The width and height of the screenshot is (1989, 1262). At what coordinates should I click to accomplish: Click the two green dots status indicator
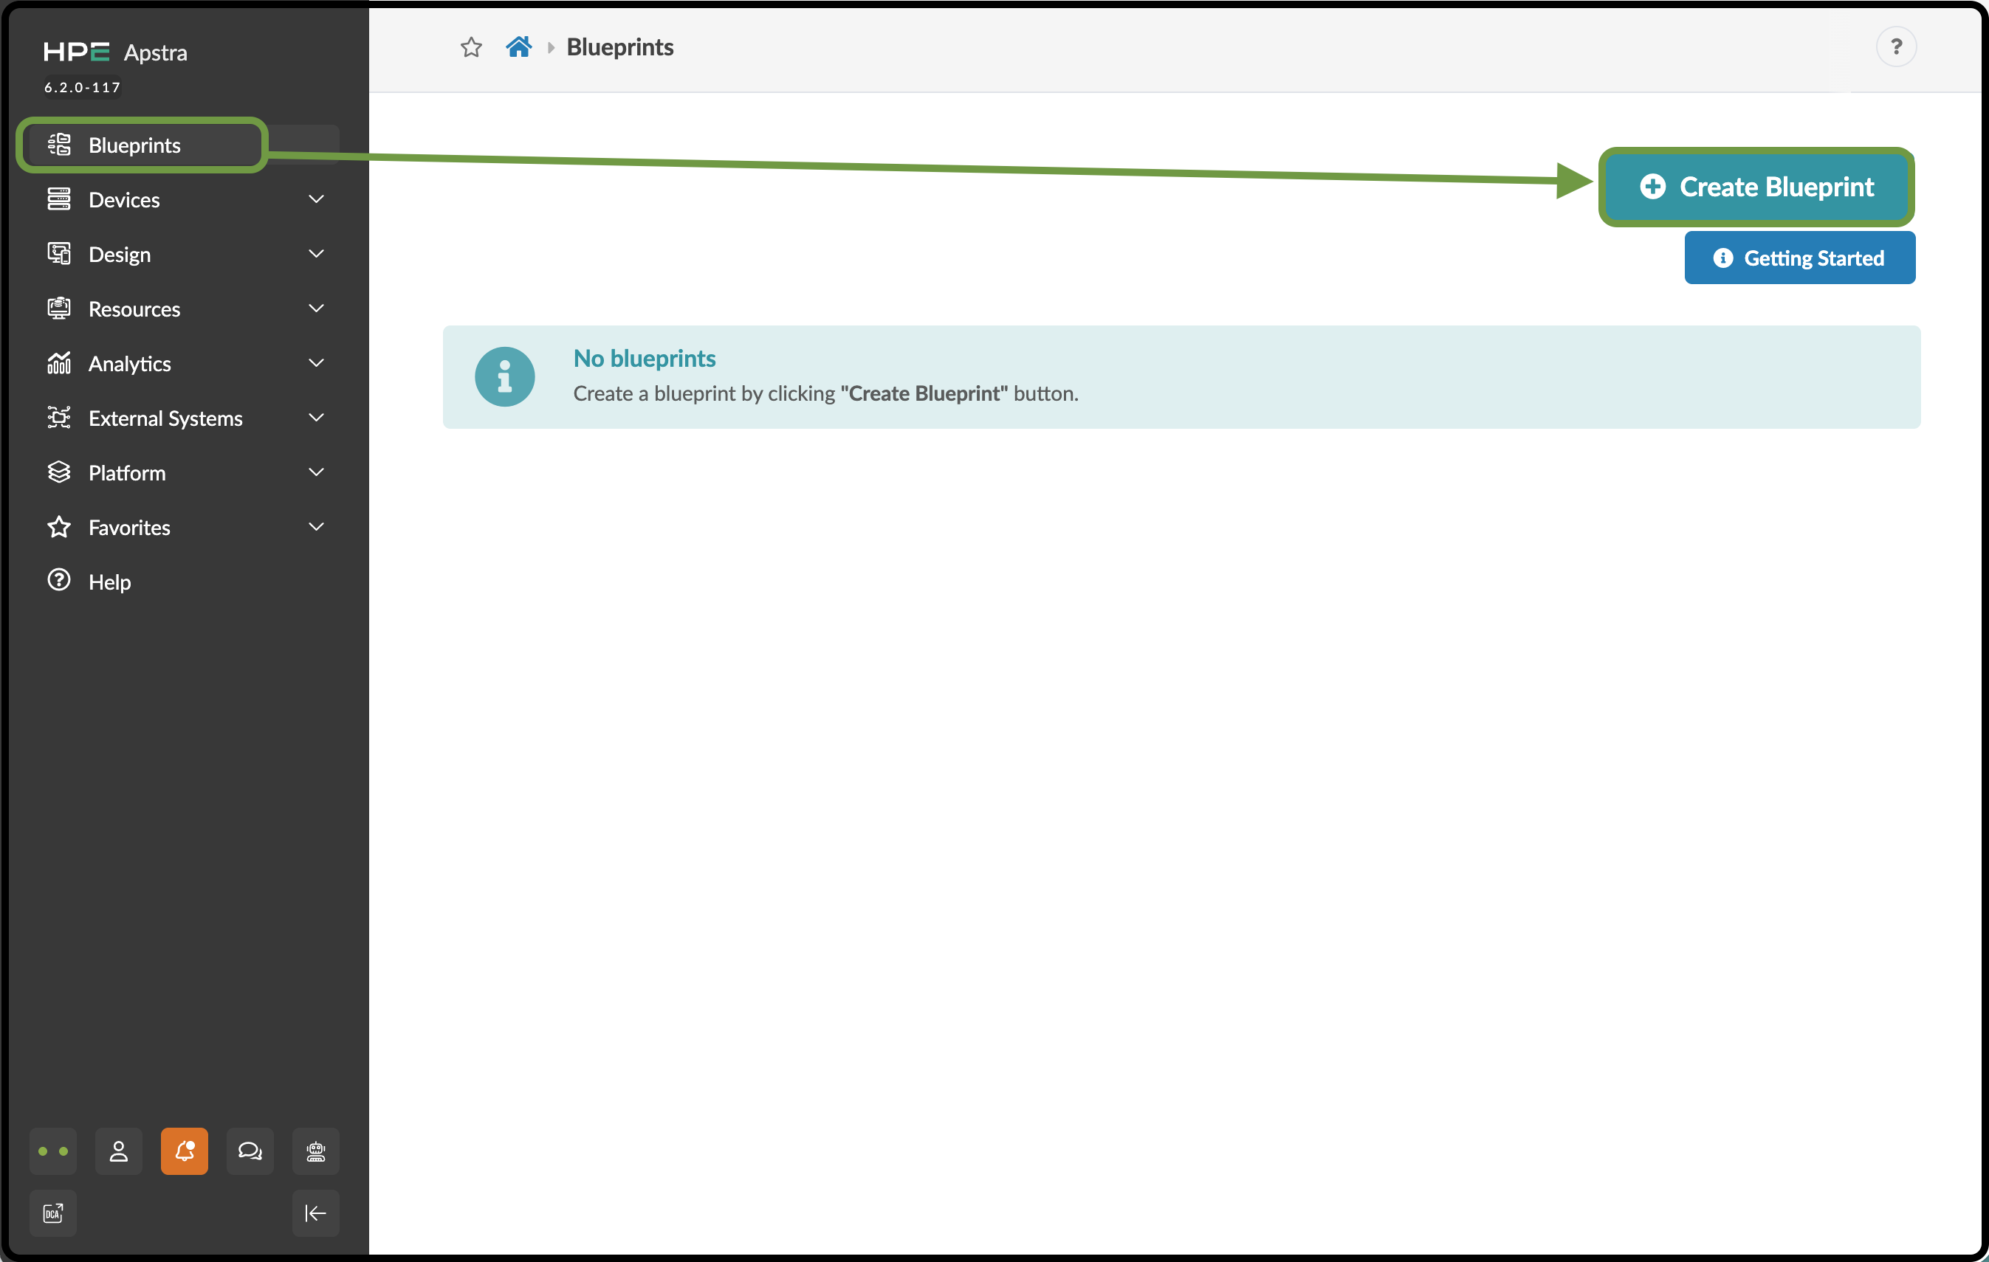point(53,1151)
